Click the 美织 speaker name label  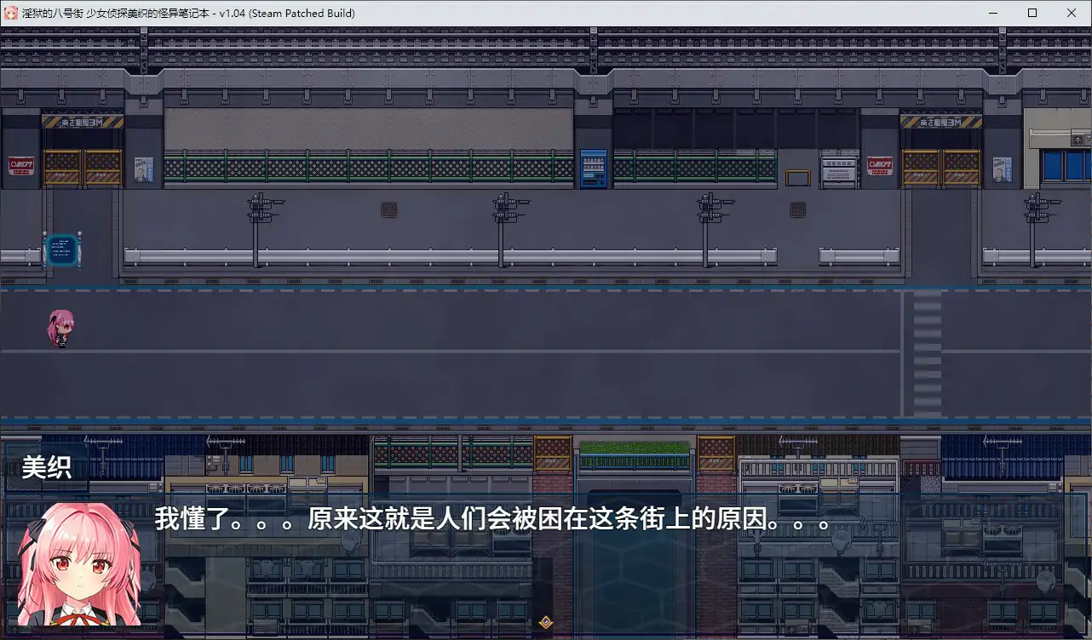46,467
